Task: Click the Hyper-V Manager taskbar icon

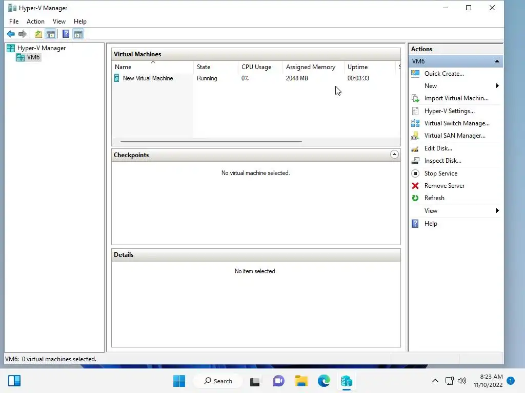Action: (x=347, y=381)
